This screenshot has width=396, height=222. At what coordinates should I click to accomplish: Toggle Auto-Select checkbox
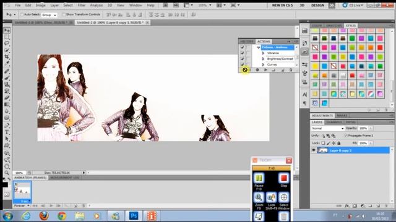coord(22,15)
